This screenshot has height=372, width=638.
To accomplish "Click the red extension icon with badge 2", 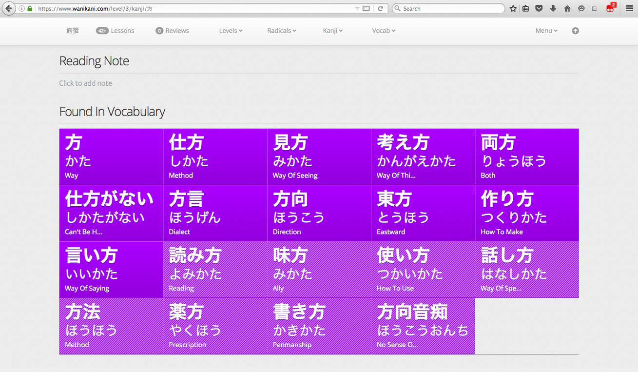I will 611,8.
